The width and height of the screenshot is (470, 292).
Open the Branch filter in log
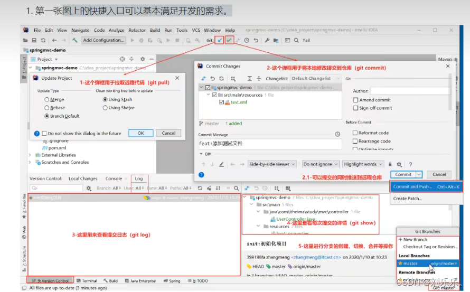tap(108, 189)
